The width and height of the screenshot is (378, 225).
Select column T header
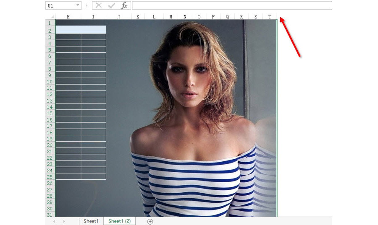click(270, 17)
